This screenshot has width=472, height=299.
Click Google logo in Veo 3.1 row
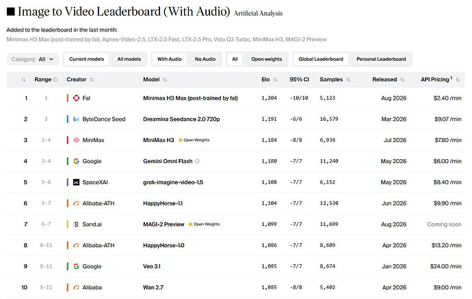click(x=77, y=266)
